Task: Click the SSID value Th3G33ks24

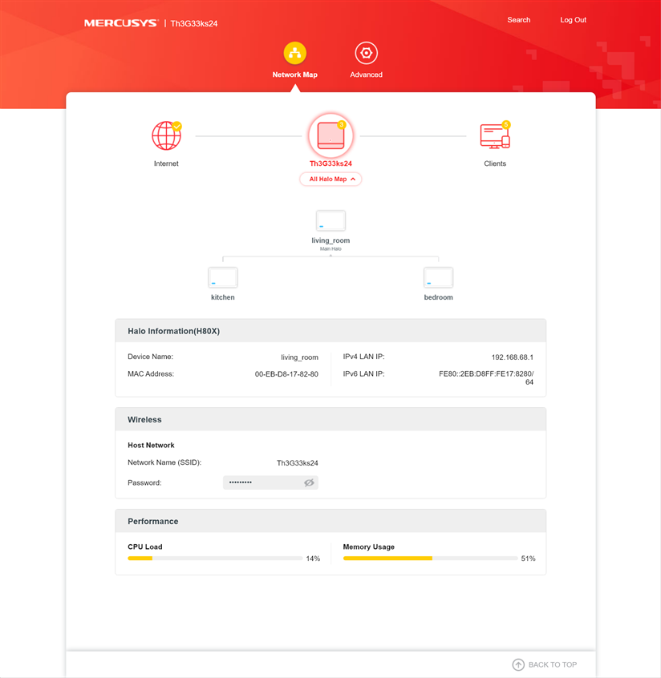Action: 298,463
